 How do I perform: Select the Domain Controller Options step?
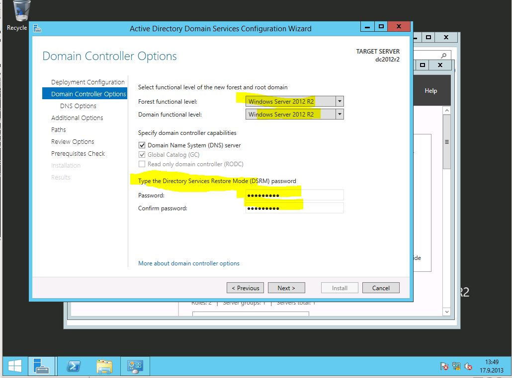(x=85, y=94)
